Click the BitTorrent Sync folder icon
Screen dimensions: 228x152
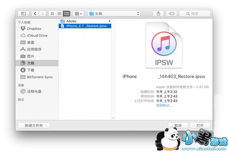pos(23,77)
